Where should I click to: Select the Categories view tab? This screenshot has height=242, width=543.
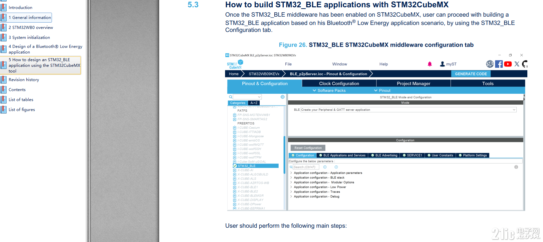pos(238,103)
